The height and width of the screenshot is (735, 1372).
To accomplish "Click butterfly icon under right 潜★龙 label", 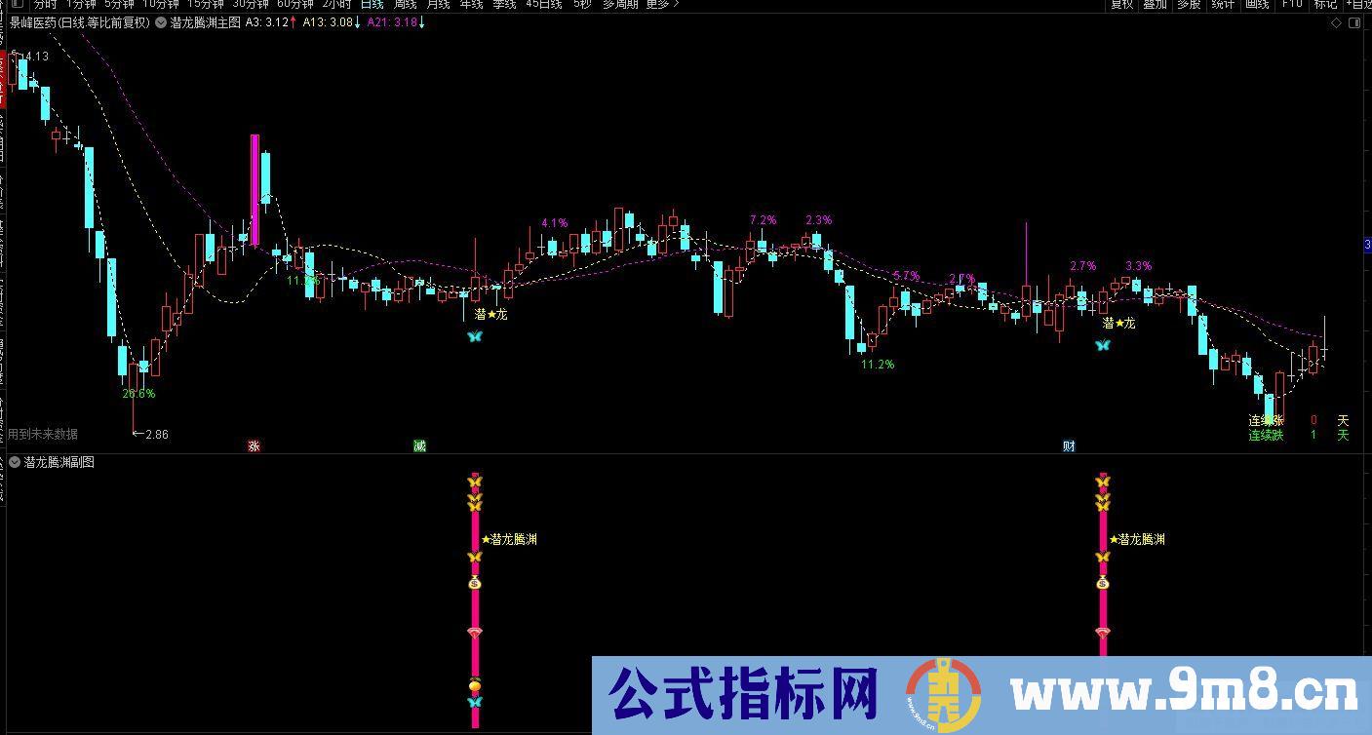I will 1103,345.
